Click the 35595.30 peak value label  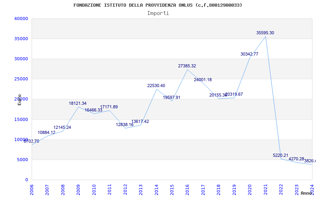[265, 33]
